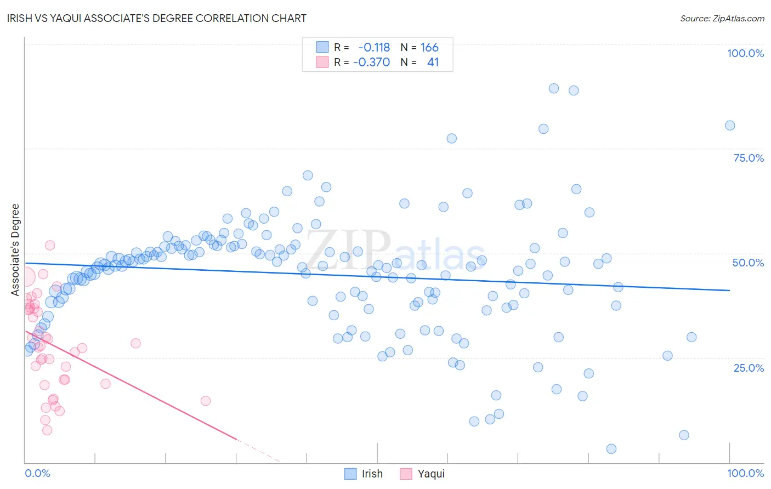771x489 pixels.
Task: Click the blue swatch beside R = -0.118
Action: point(322,47)
